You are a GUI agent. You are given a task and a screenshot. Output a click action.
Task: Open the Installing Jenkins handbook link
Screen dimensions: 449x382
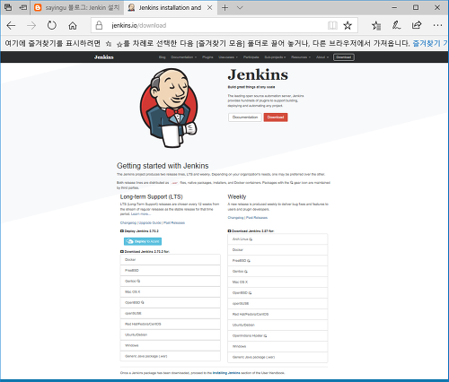pyautogui.click(x=226, y=373)
